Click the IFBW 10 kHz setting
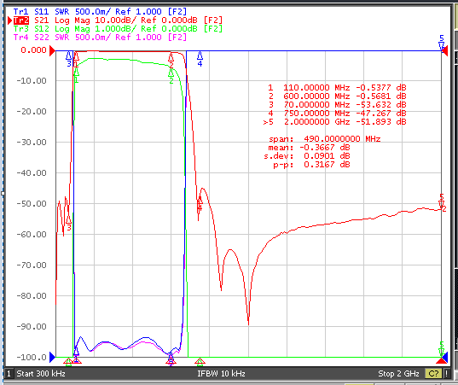458x385 pixels. coord(221,374)
